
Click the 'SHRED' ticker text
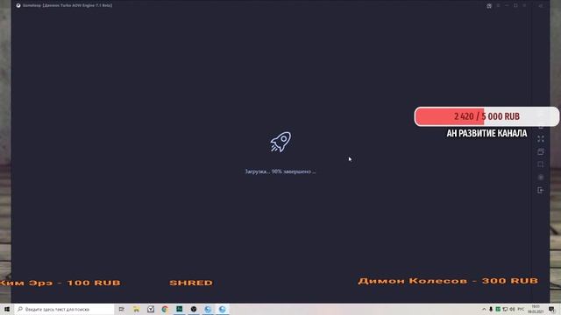[191, 283]
